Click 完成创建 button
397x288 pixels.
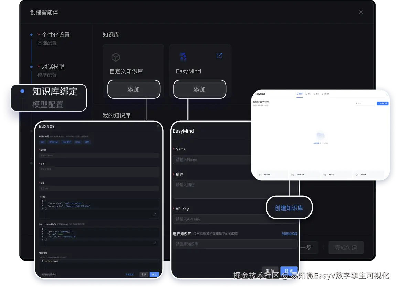point(346,247)
